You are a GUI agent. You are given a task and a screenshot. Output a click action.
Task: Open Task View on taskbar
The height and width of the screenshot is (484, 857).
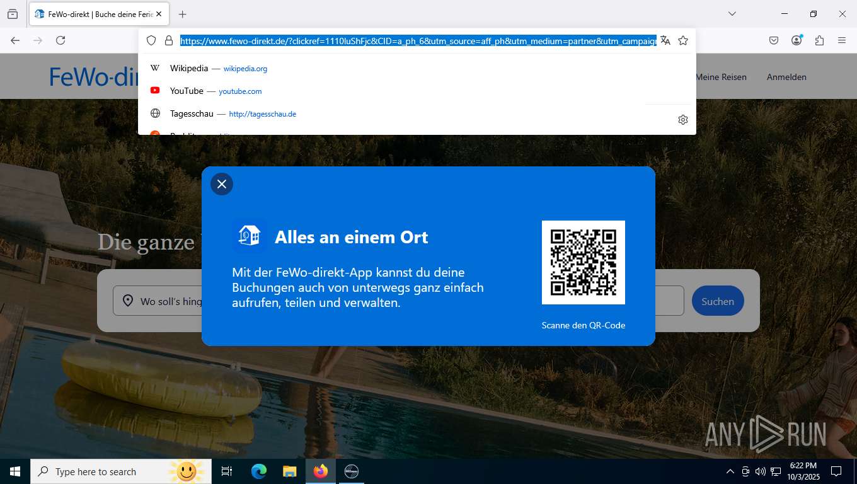(227, 471)
